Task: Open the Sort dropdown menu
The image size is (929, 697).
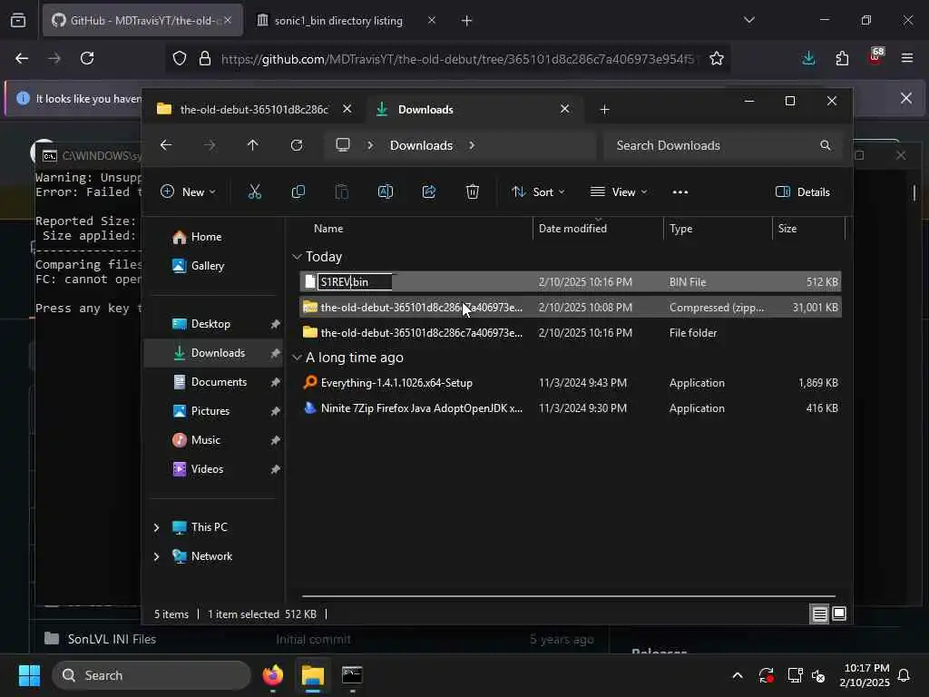Action: point(538,191)
